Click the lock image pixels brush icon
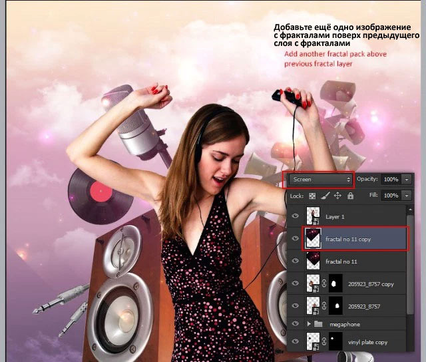This screenshot has height=362, width=426. (x=325, y=196)
